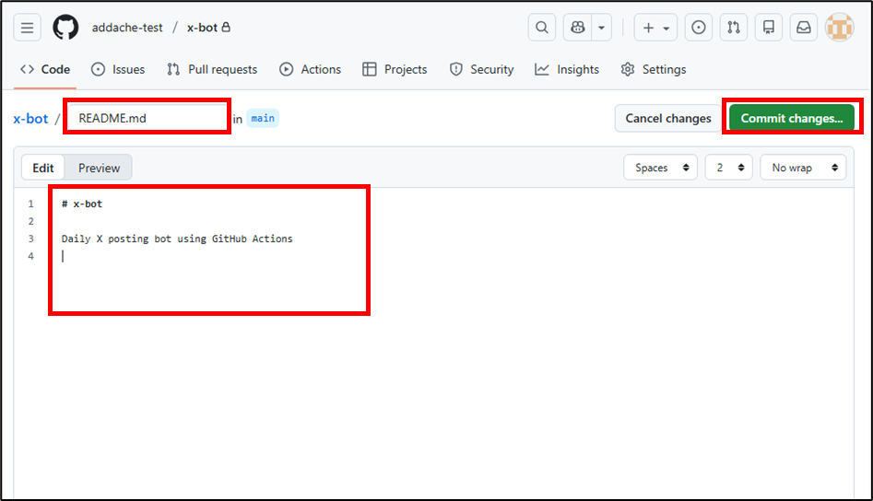Image resolution: width=873 pixels, height=501 pixels.
Task: Switch to the Preview tab
Action: pos(99,168)
